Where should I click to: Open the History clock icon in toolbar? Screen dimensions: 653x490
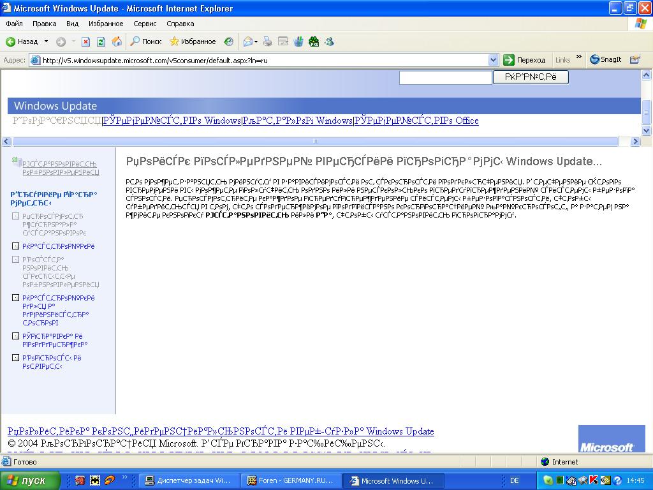coord(229,41)
